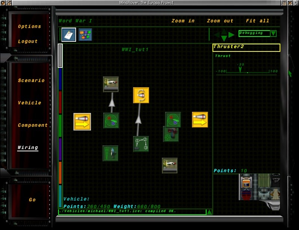Click the wire arrow feeding the rotational thruster
This screenshot has height=230, width=299.
click(138, 120)
